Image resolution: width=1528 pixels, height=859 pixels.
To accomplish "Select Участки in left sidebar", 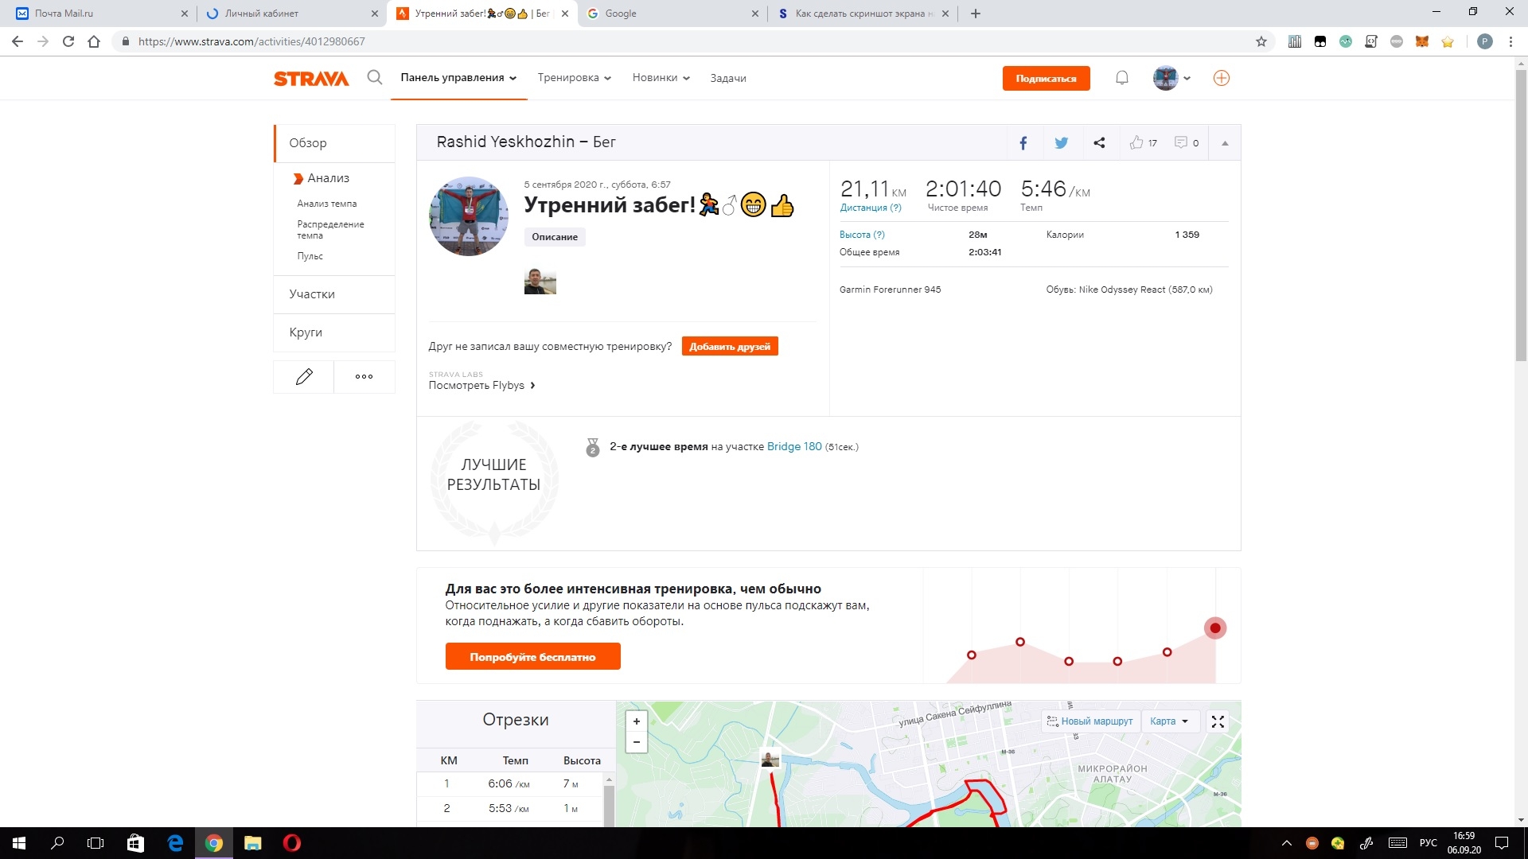I will (312, 294).
